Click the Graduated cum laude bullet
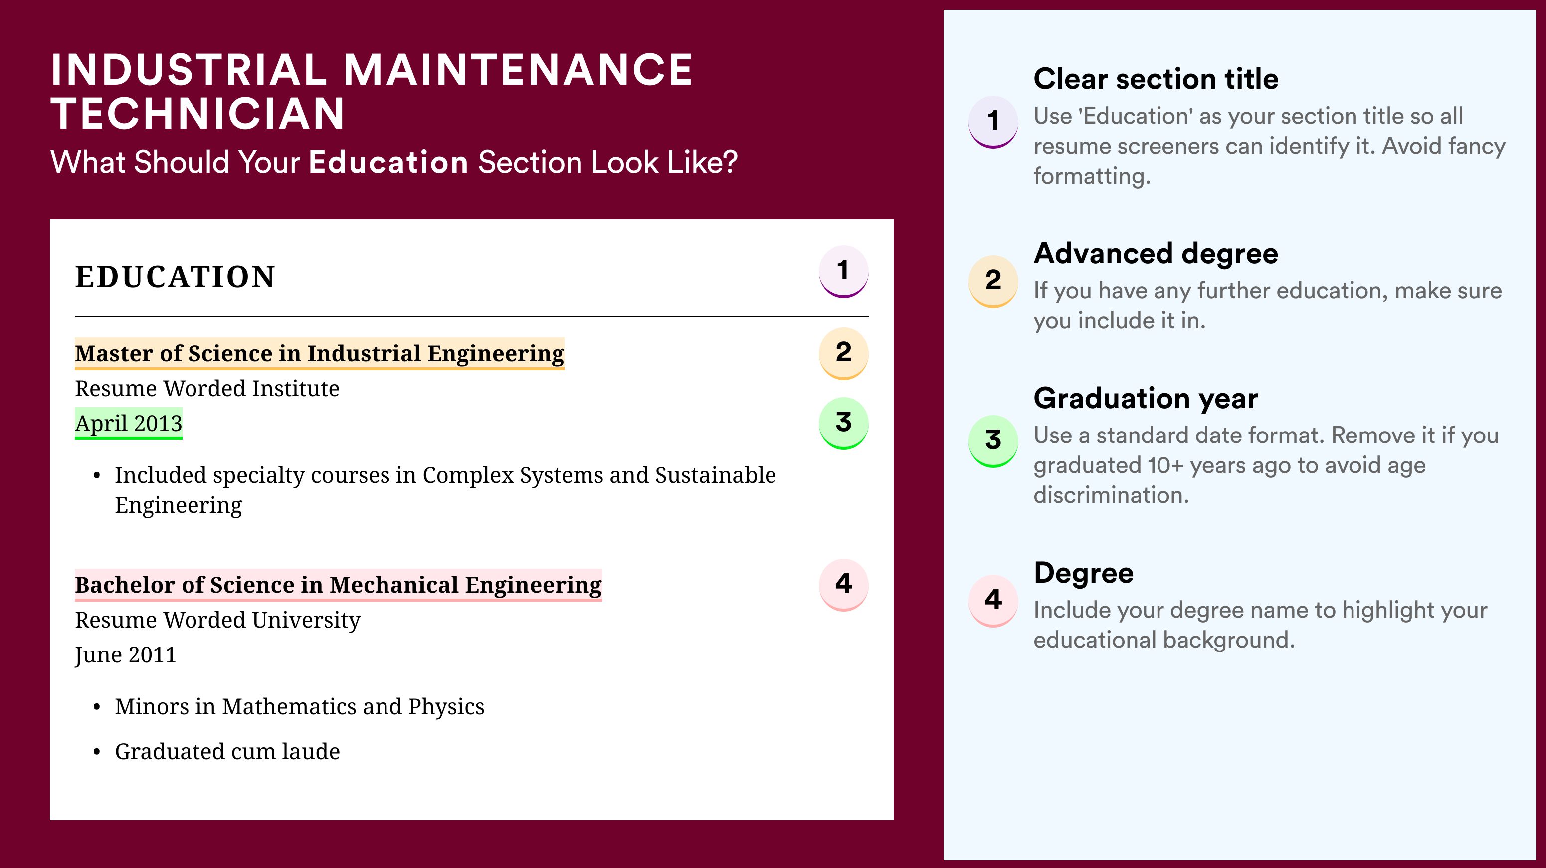The width and height of the screenshot is (1546, 868). point(227,752)
